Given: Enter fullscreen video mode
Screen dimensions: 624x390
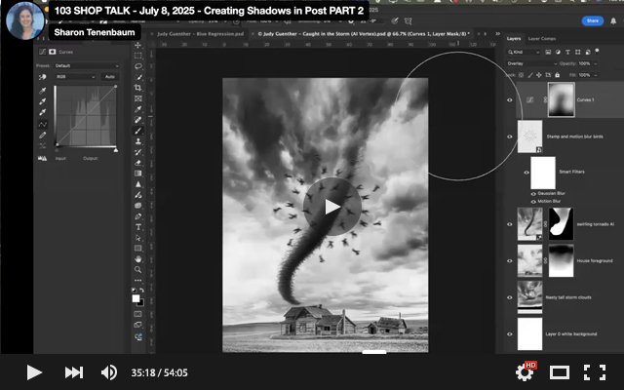Looking at the screenshot, I should tap(595, 372).
